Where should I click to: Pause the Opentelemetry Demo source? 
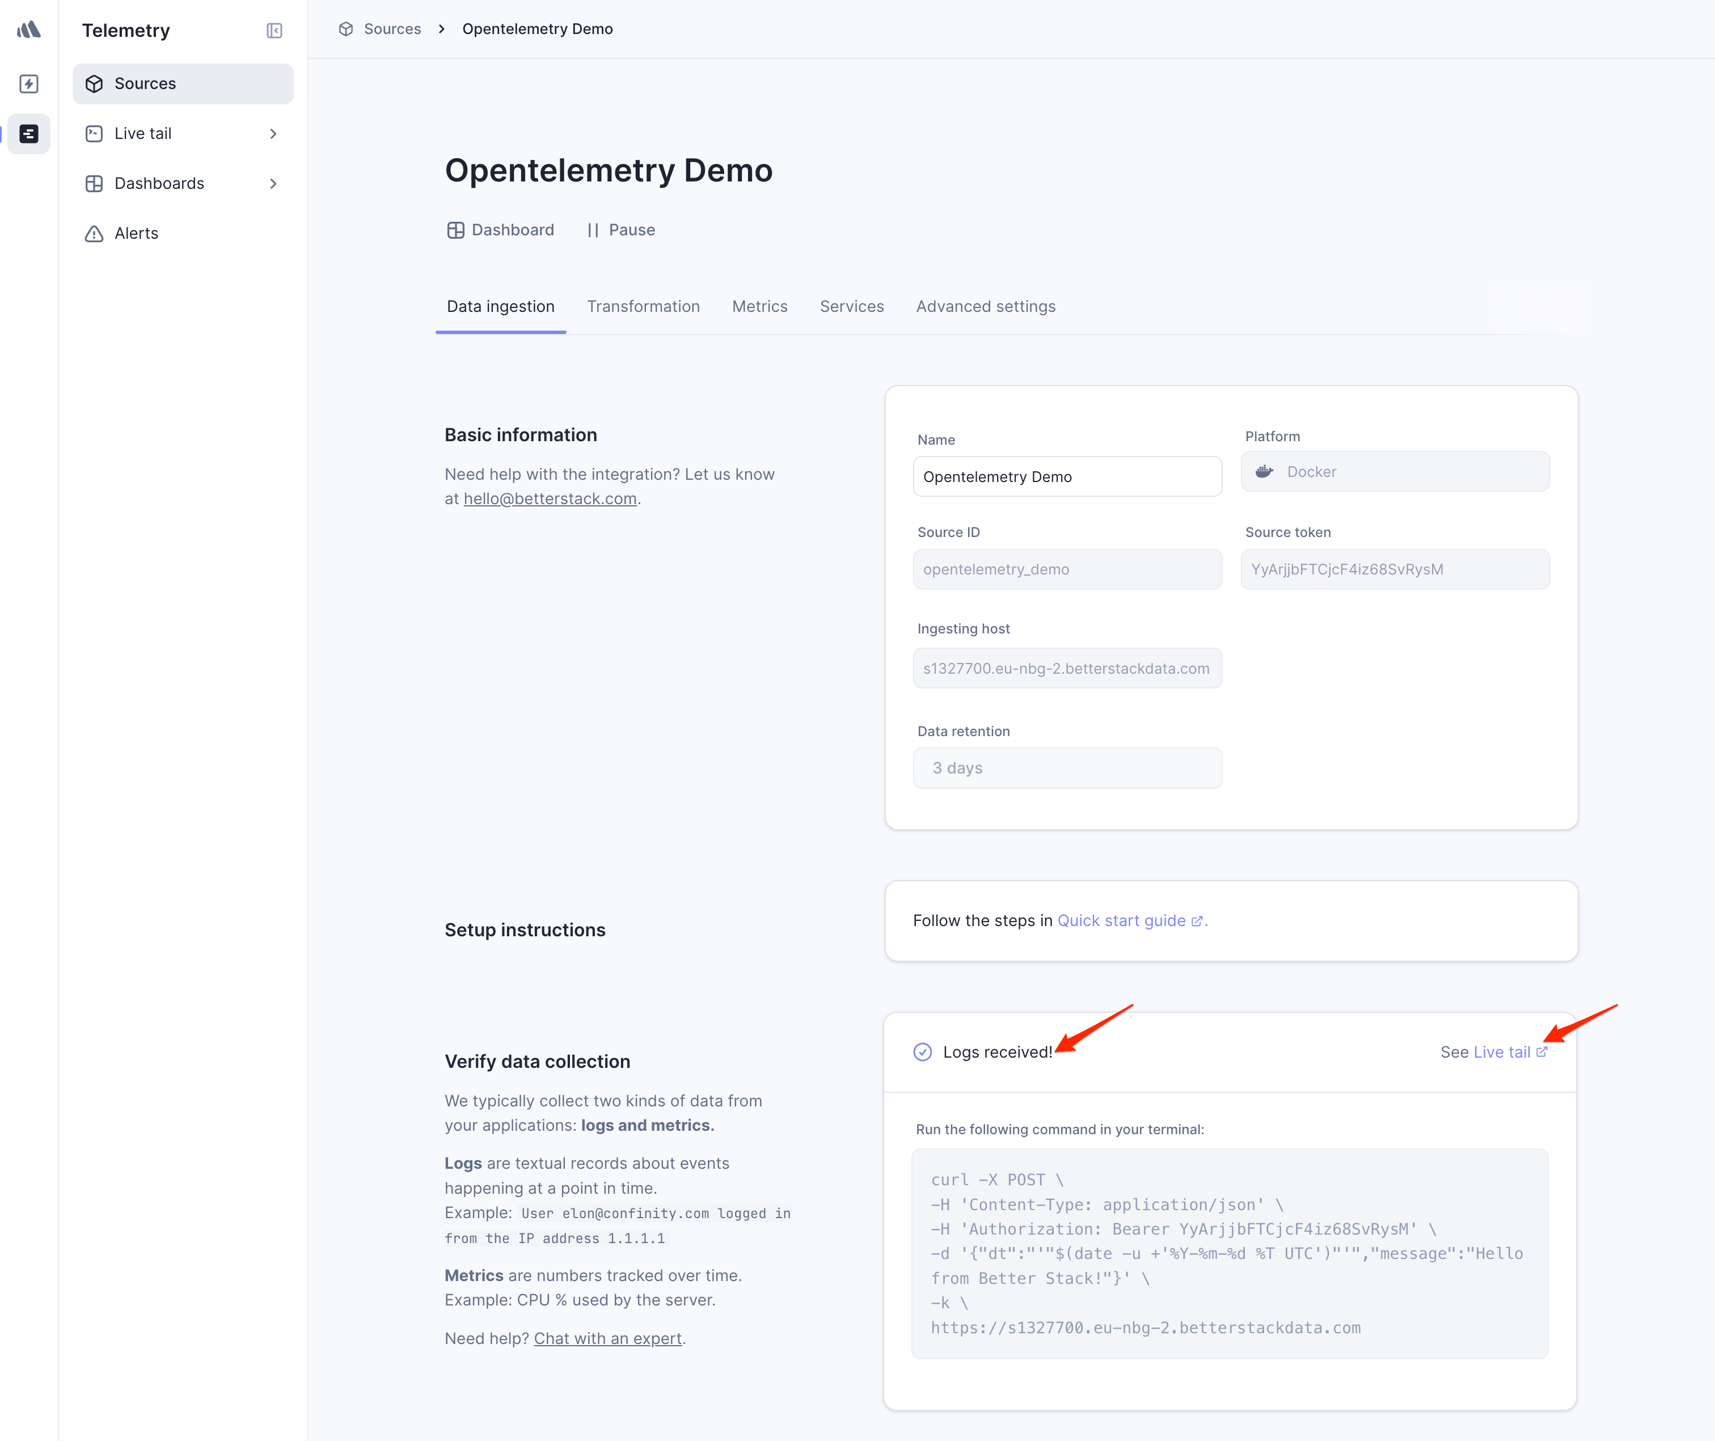tap(621, 230)
